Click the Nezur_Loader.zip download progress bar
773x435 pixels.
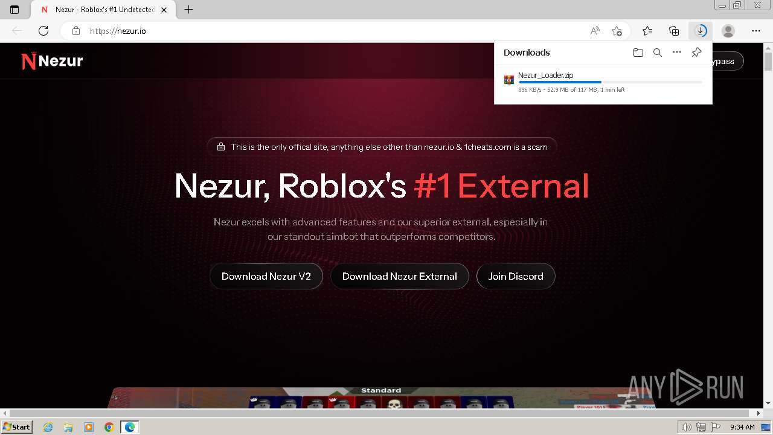point(610,82)
